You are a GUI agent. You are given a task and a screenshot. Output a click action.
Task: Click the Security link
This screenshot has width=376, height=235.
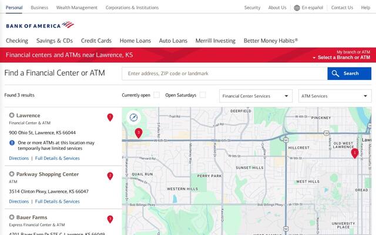click(x=252, y=8)
